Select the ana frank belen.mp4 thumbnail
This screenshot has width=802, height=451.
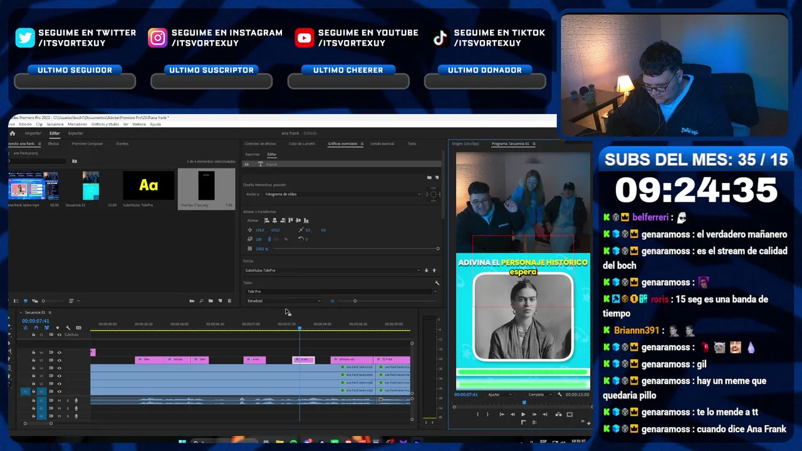[34, 185]
